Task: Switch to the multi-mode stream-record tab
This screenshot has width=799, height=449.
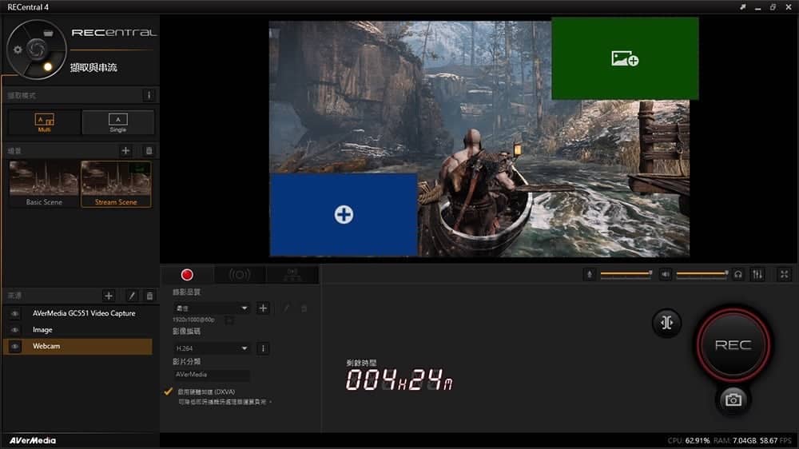Action: (x=292, y=275)
